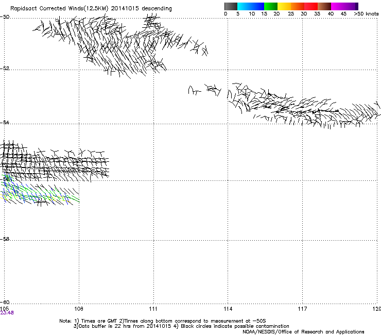
Task: Click the NOAA/NESDIS credit text
Action: pyautogui.click(x=303, y=332)
